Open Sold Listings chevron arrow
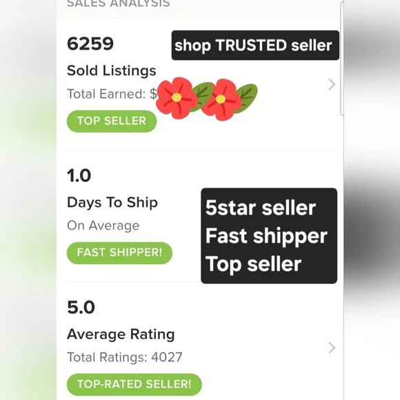 click(x=332, y=85)
